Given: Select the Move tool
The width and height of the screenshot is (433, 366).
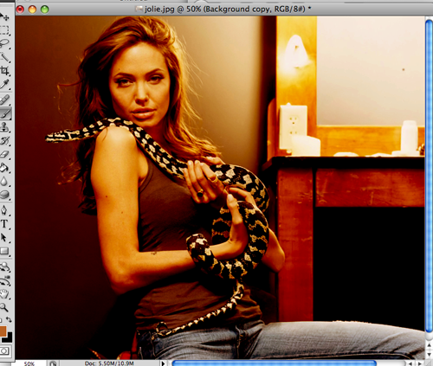Looking at the screenshot, I should click(x=4, y=16).
